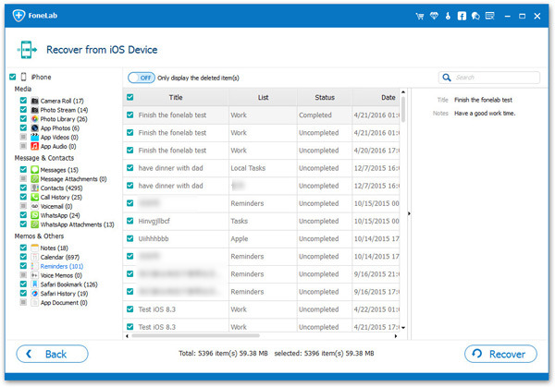Click the chat support icon

tap(475, 16)
